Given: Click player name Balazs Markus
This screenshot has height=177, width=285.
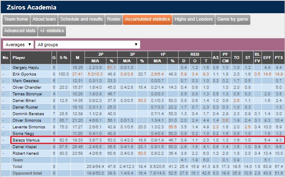Looking at the screenshot, I should pyautogui.click(x=26, y=140).
